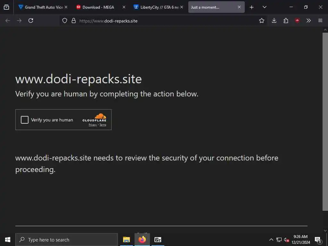328x246 pixels.
Task: Go back one page
Action: coord(8,20)
